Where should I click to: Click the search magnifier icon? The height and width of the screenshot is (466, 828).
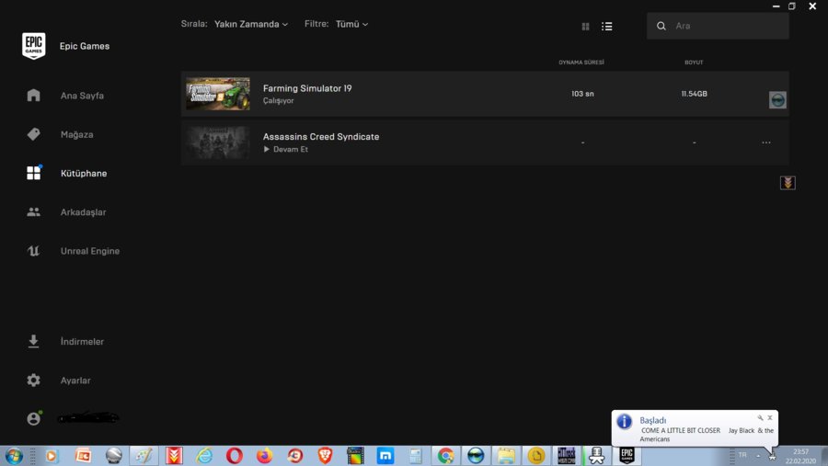[x=661, y=26]
